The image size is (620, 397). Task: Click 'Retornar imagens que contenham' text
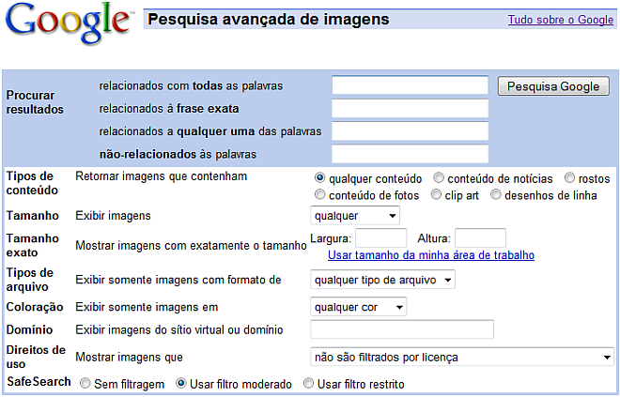[x=162, y=176]
